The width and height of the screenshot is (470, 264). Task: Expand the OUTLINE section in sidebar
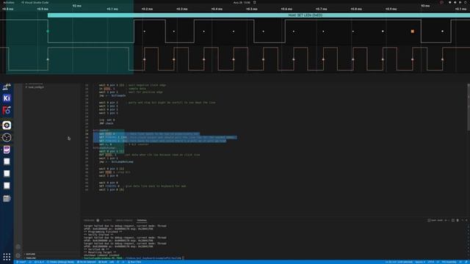pos(30,254)
